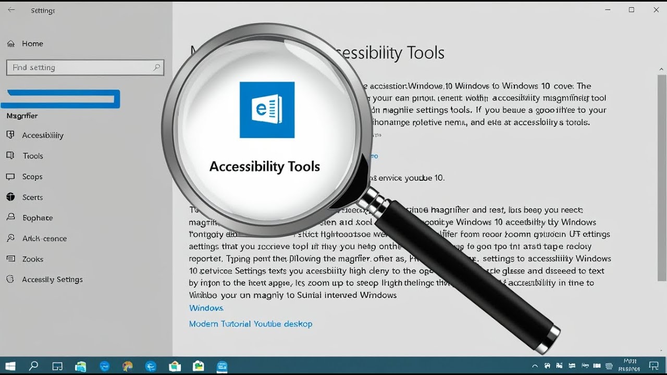The image size is (667, 375).
Task: Click the magnifier icon in Find setting box
Action: [x=156, y=67]
